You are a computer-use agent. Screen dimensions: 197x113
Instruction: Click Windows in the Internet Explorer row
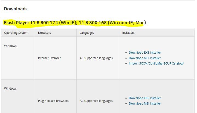[10, 46]
